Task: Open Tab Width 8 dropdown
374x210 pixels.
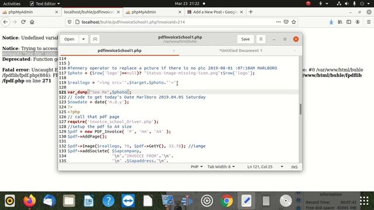Action: pyautogui.click(x=221, y=167)
